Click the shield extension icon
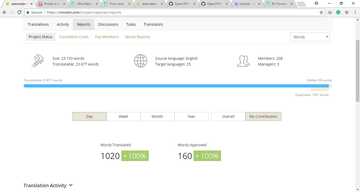The height and width of the screenshot is (192, 360). tap(347, 12)
